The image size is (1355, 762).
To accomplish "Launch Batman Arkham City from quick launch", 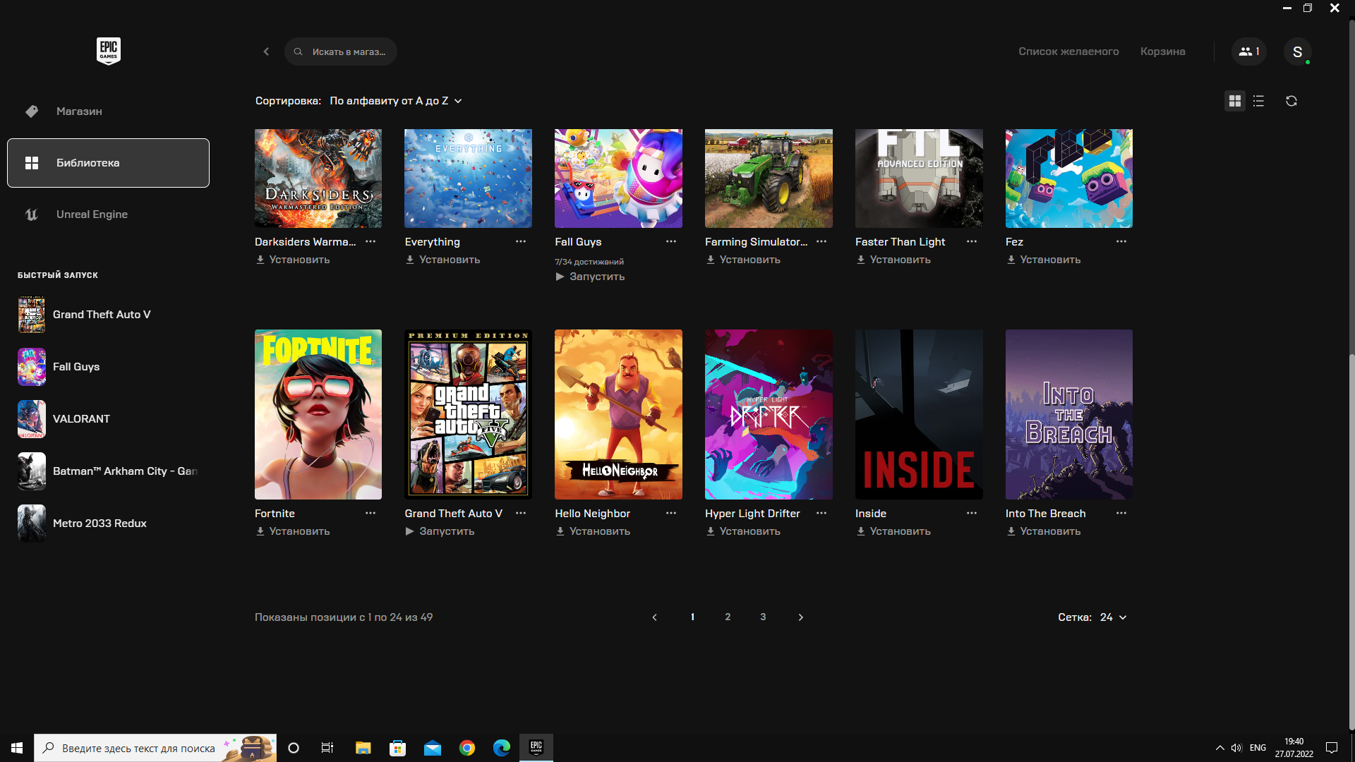I will point(108,471).
